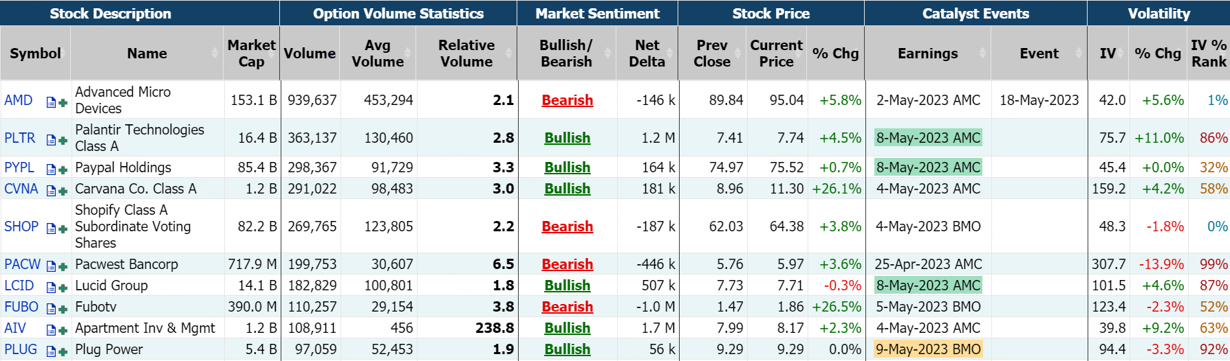Open the document icon next to PYPL
1230x361 pixels.
(51, 170)
